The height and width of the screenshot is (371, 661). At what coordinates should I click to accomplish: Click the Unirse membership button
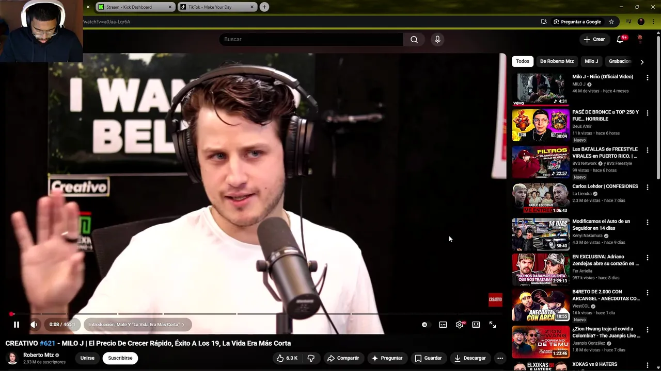[x=87, y=358]
